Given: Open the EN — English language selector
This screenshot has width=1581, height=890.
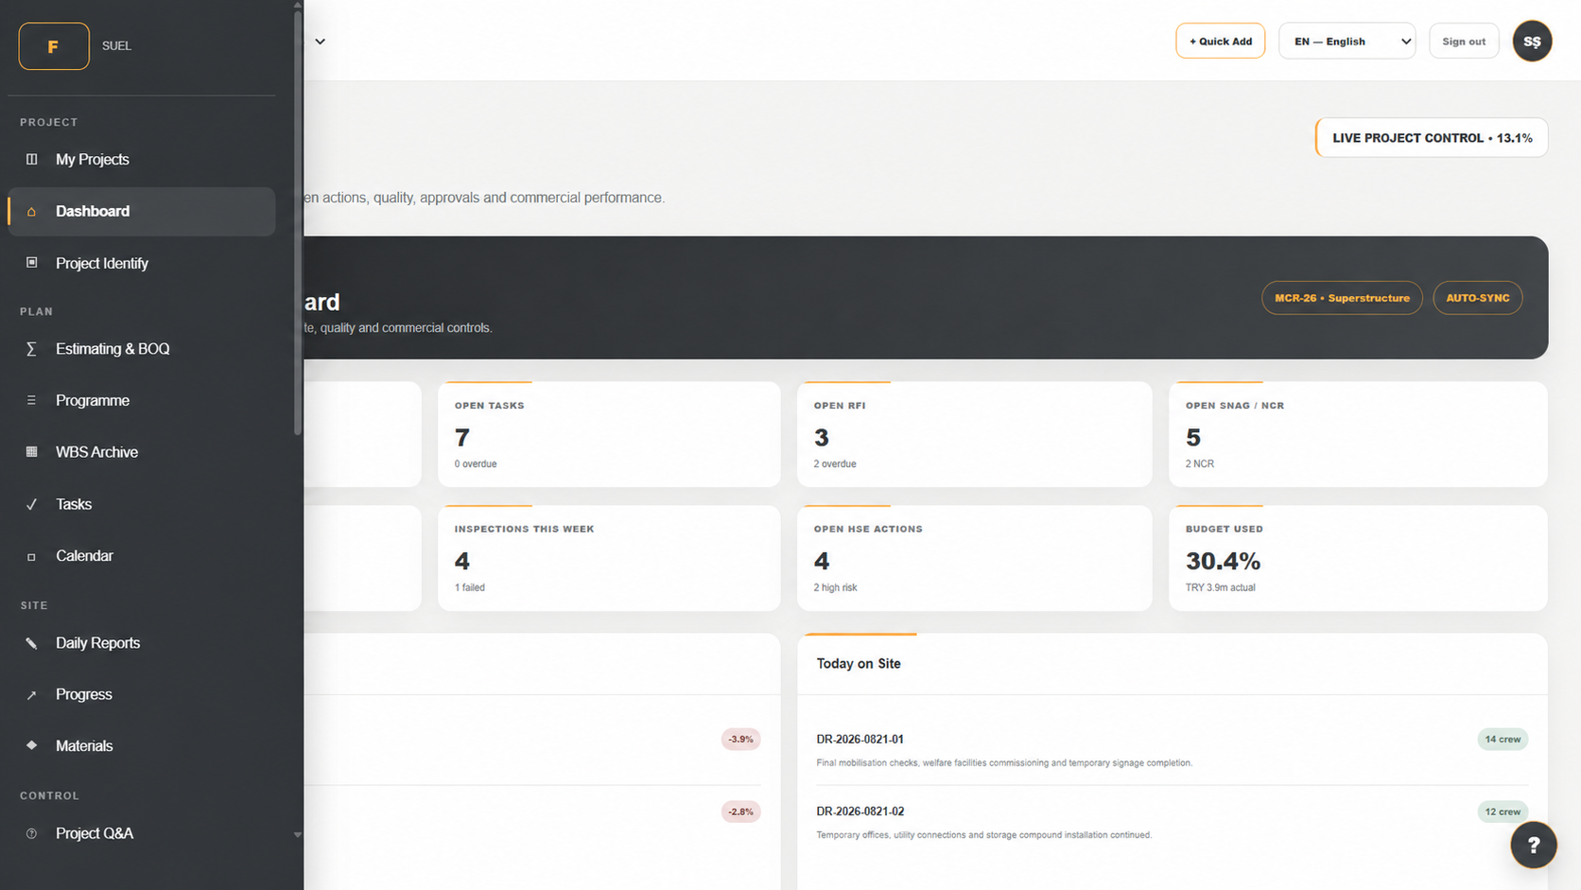Looking at the screenshot, I should (1346, 42).
